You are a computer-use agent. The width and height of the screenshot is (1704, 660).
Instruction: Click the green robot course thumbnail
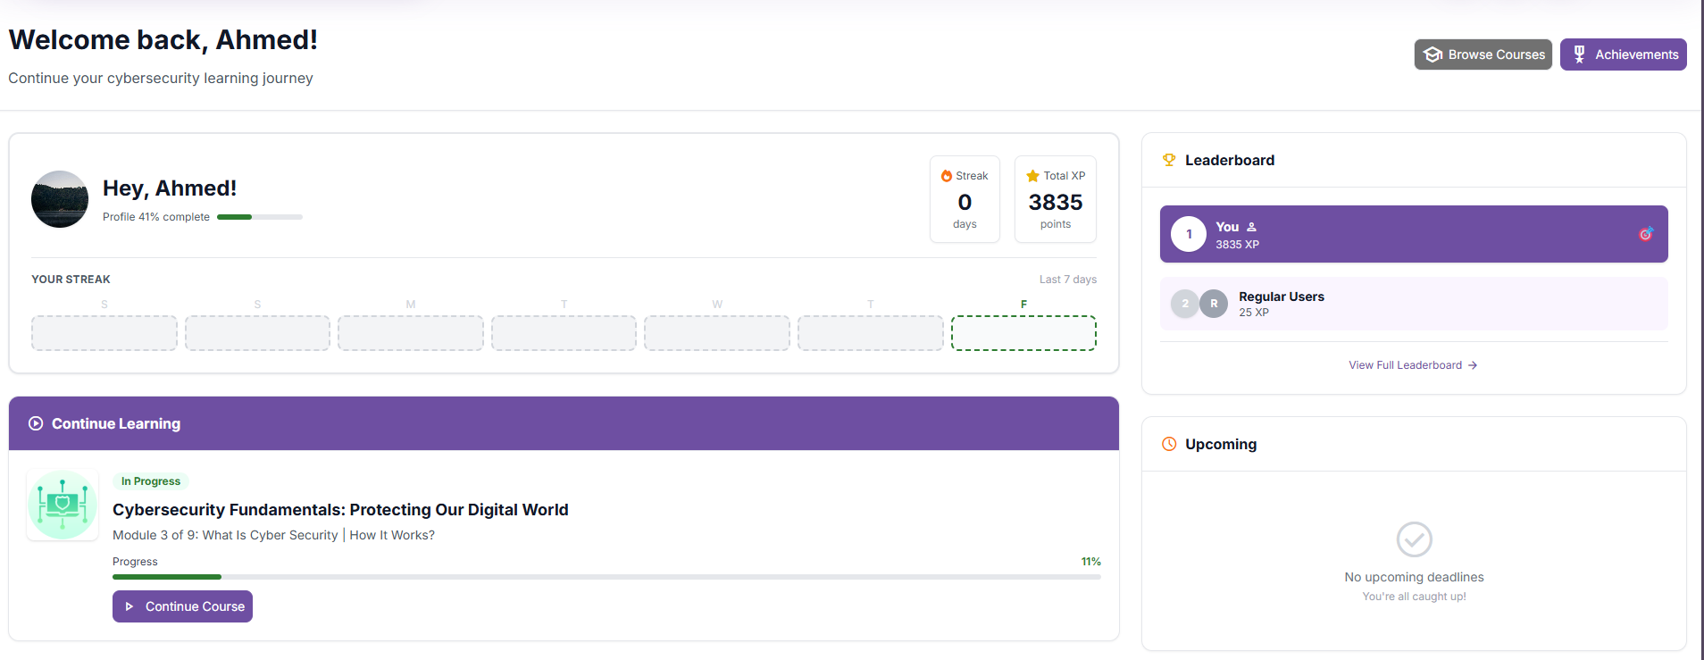62,505
